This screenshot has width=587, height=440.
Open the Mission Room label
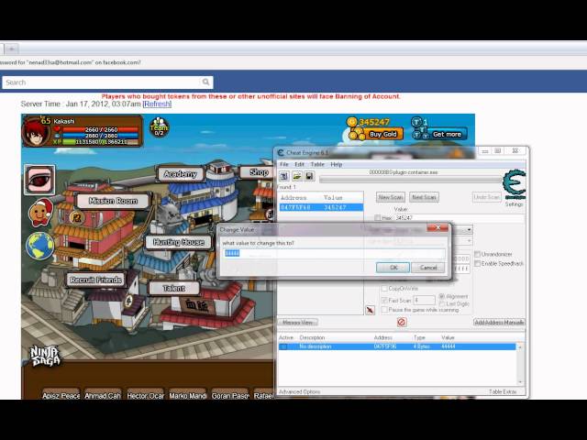pyautogui.click(x=113, y=201)
